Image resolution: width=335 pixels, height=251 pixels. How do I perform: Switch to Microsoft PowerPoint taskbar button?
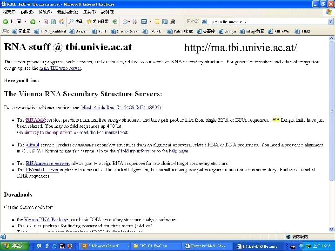[105, 246]
